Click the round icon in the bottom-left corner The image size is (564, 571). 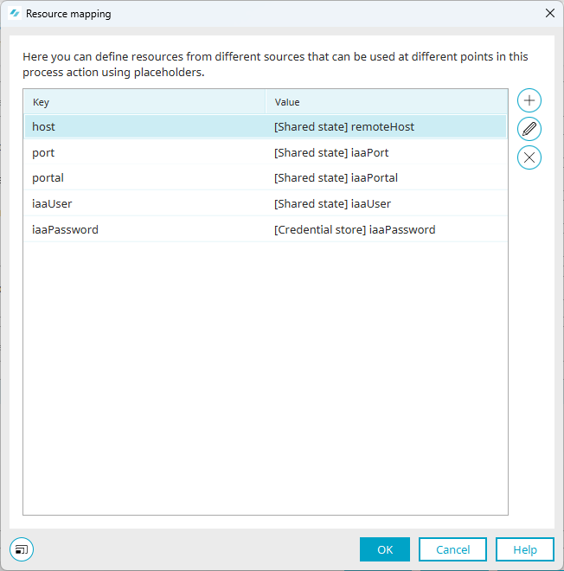[x=22, y=549]
